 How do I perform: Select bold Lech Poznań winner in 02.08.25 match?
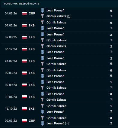[56, 35]
